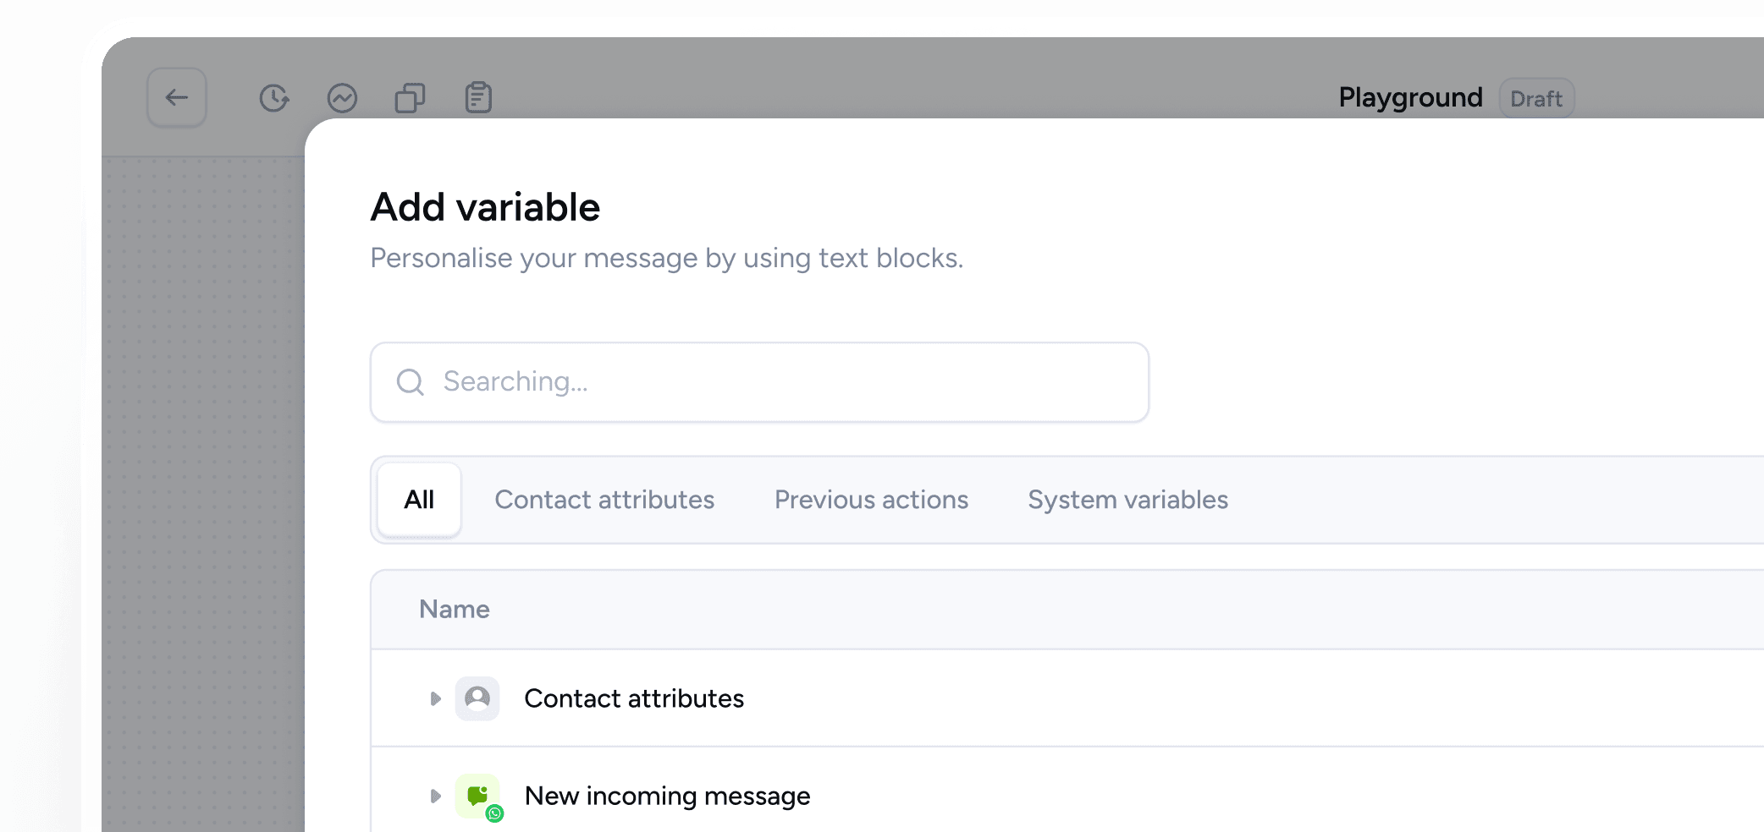Click the Playground title

pos(1410,98)
